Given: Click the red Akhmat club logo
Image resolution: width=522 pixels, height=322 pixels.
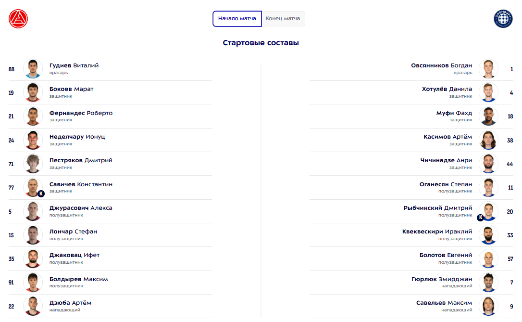Looking at the screenshot, I should click(18, 19).
